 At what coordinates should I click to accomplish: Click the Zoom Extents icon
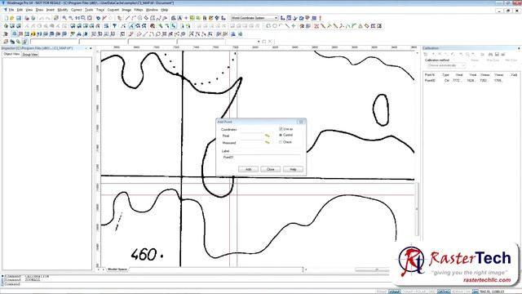pyautogui.click(x=90, y=18)
